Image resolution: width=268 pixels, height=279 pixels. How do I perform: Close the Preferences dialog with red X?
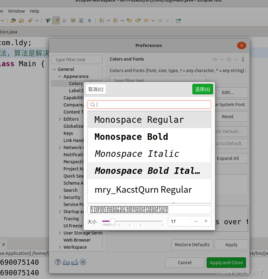click(241, 45)
